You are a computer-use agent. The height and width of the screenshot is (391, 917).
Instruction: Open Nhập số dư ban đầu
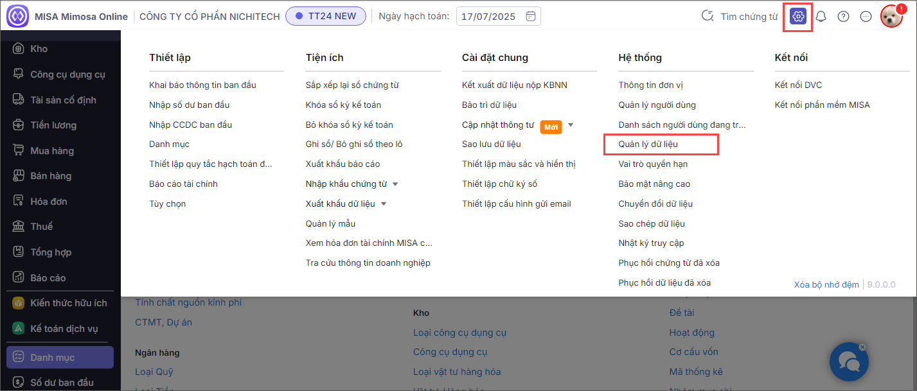pyautogui.click(x=189, y=105)
